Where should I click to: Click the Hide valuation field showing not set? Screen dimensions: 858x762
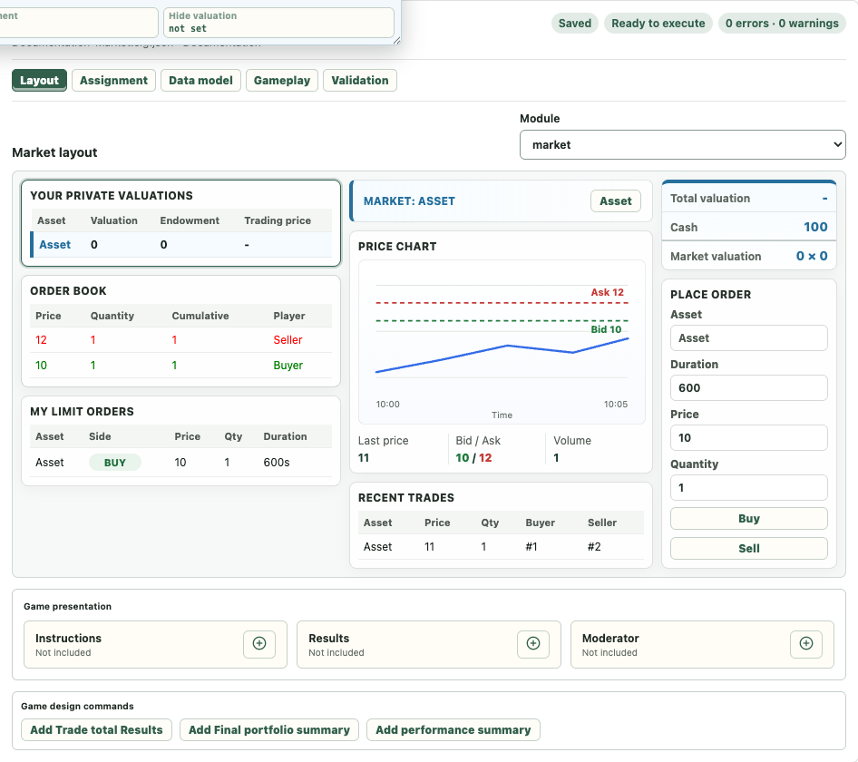[278, 23]
